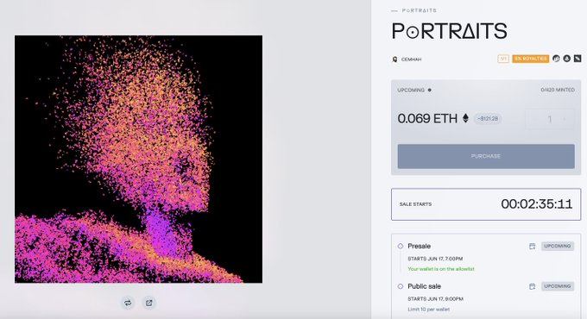Click the square black icon at far right
Image resolution: width=587 pixels, height=319 pixels.
pyautogui.click(x=578, y=59)
